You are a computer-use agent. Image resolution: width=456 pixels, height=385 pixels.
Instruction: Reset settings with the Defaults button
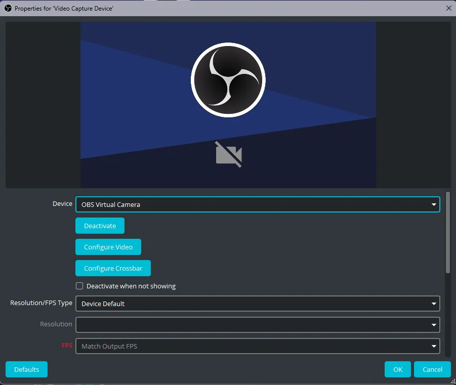point(26,369)
